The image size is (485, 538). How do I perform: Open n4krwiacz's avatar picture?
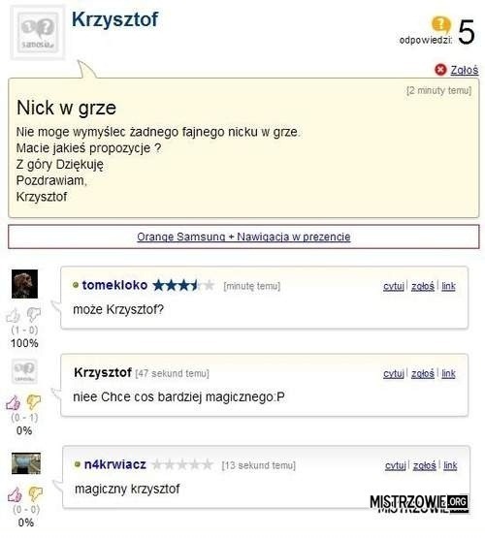pyautogui.click(x=26, y=463)
